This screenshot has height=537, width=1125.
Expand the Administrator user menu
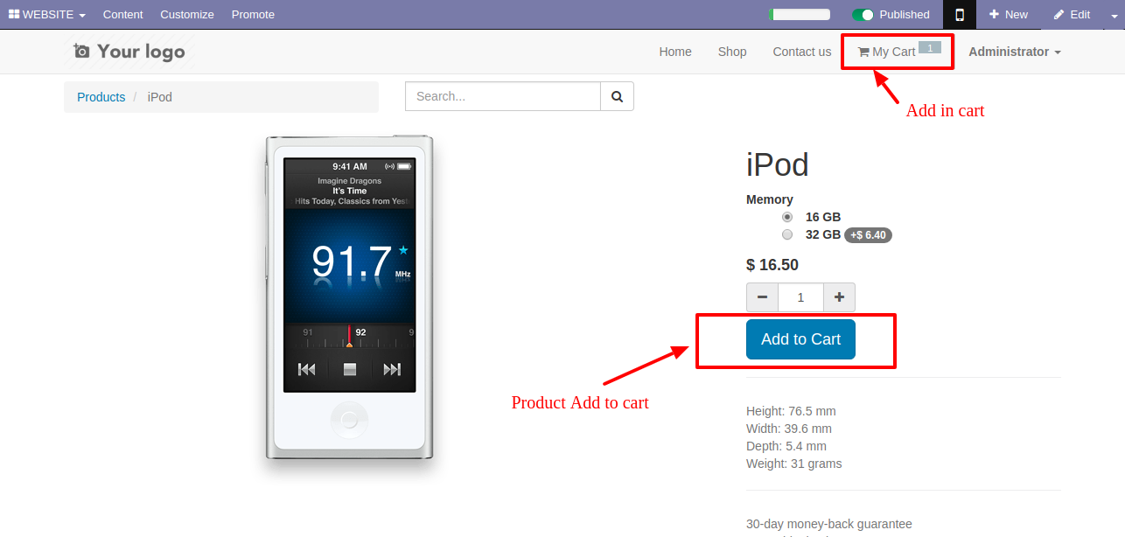(x=1015, y=52)
